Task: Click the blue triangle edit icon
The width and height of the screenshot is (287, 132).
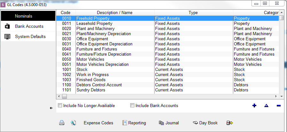Action: pyautogui.click(x=266, y=105)
